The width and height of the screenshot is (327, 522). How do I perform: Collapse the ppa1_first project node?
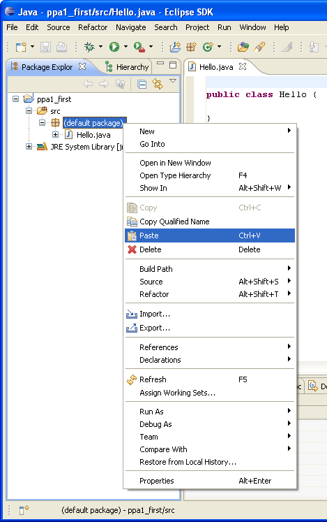pyautogui.click(x=15, y=99)
